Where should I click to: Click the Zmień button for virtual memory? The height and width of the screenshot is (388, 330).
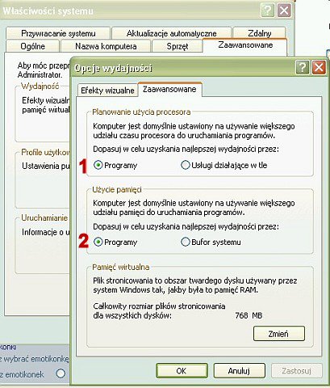[279, 334]
